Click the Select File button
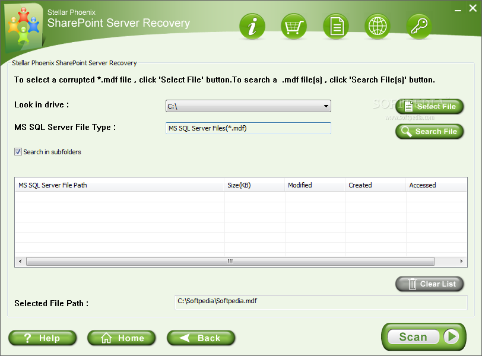The height and width of the screenshot is (356, 482). pos(429,107)
